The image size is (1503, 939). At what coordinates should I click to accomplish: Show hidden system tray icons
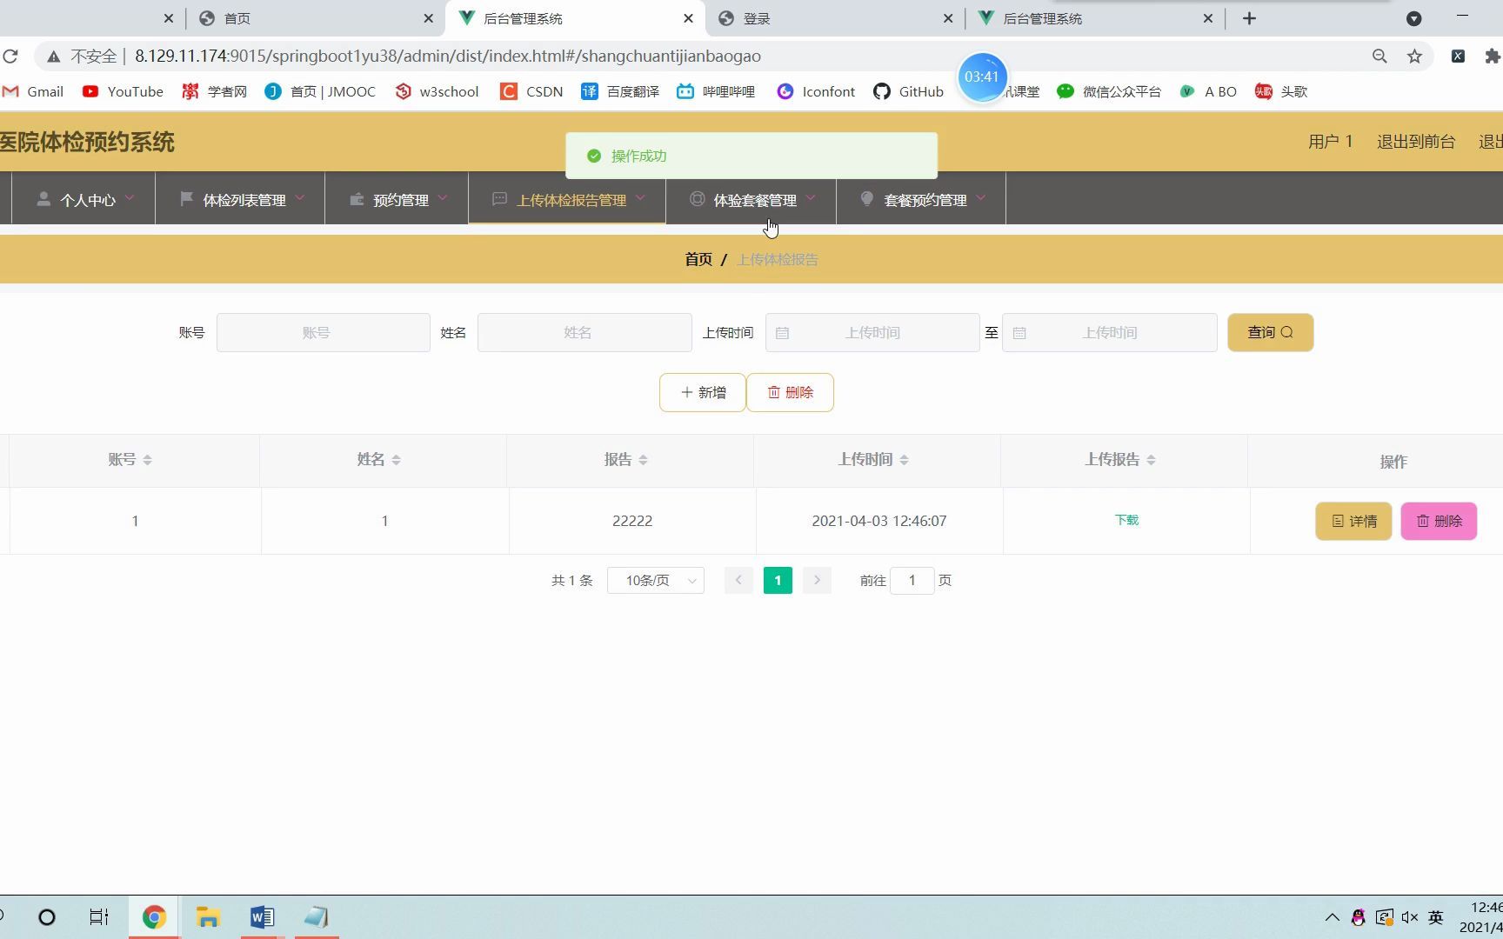(x=1332, y=917)
